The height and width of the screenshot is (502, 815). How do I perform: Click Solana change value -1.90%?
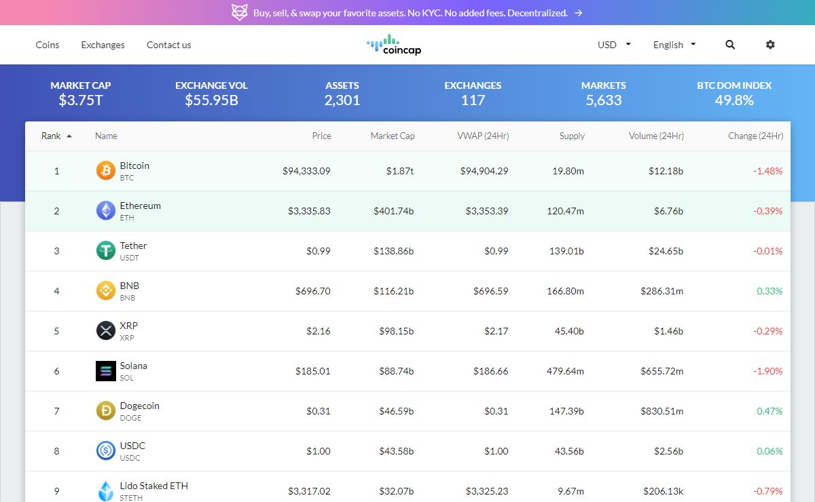tap(767, 371)
